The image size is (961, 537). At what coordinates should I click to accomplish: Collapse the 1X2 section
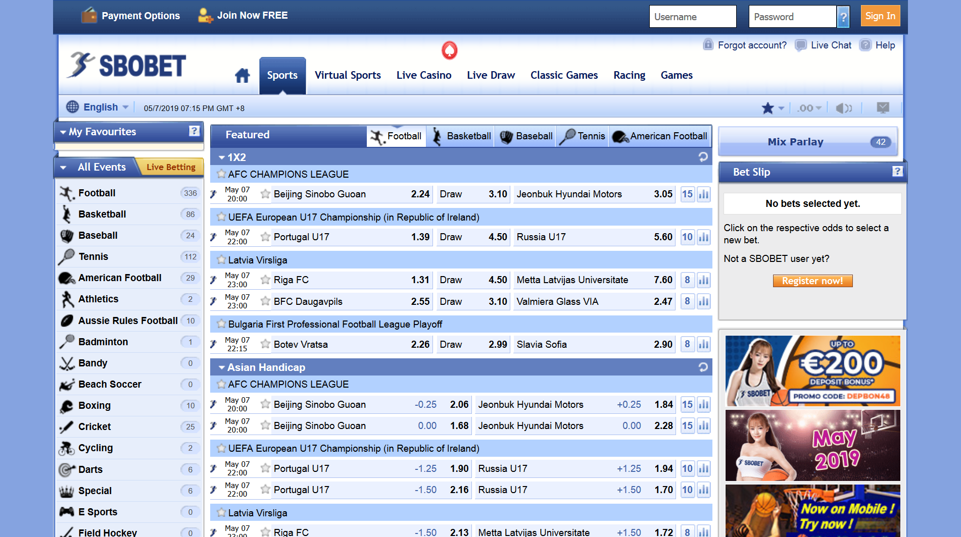(221, 157)
